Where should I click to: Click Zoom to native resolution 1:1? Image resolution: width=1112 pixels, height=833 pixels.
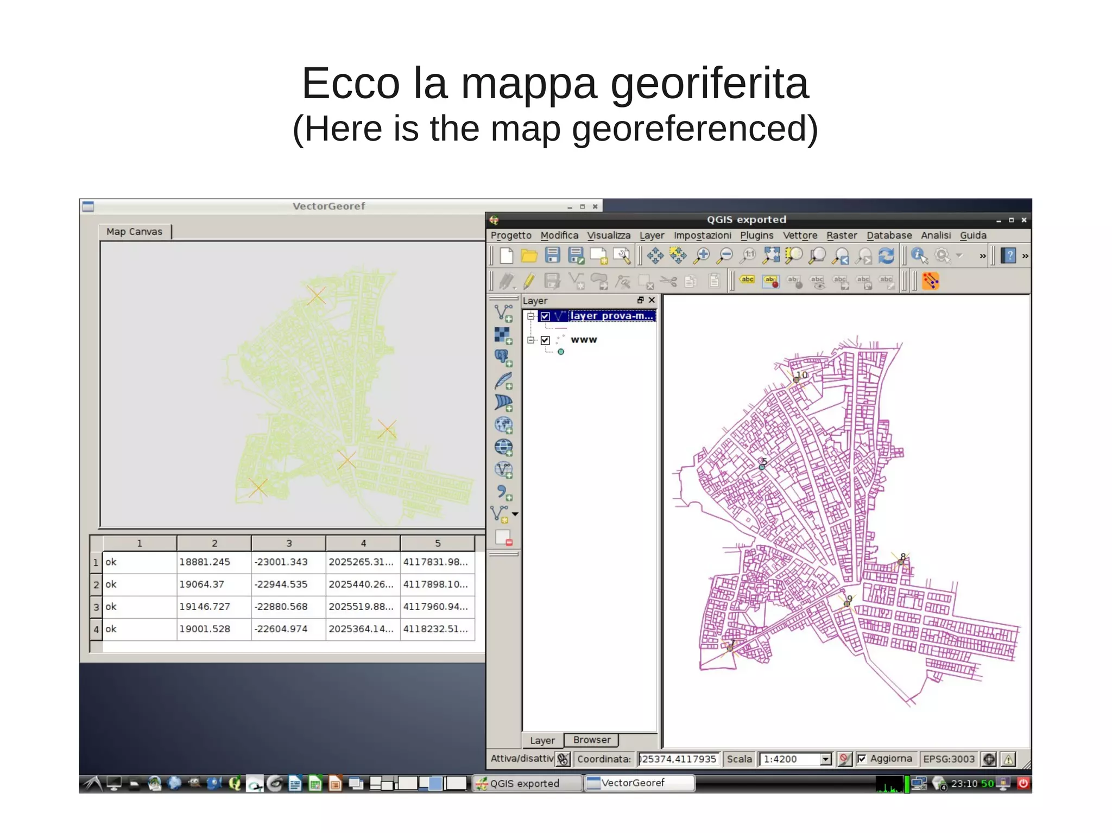748,256
